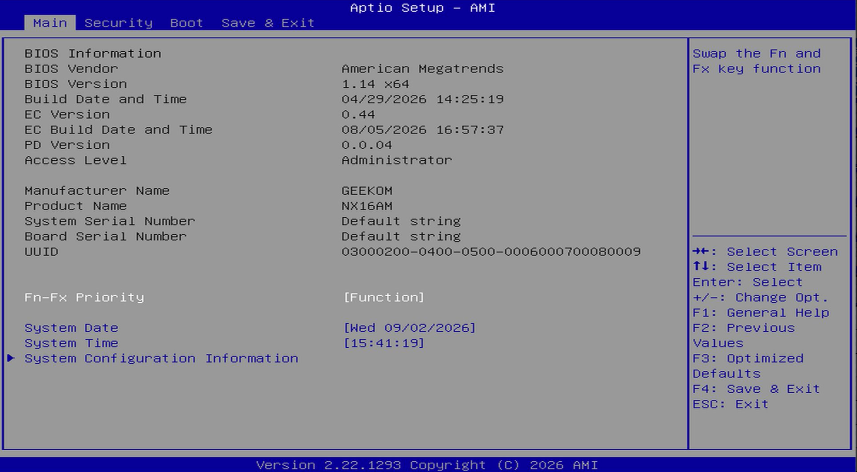Click the F3: Optimized Defaults hint
Image resolution: width=857 pixels, height=472 pixels.
click(x=748, y=366)
